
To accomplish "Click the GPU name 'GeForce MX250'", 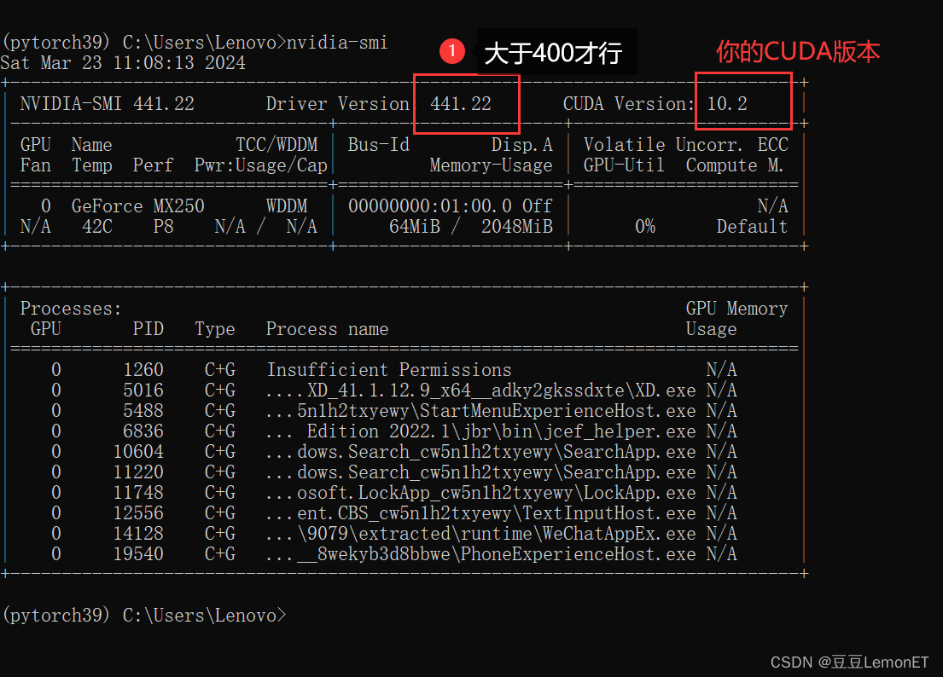I will tap(137, 206).
